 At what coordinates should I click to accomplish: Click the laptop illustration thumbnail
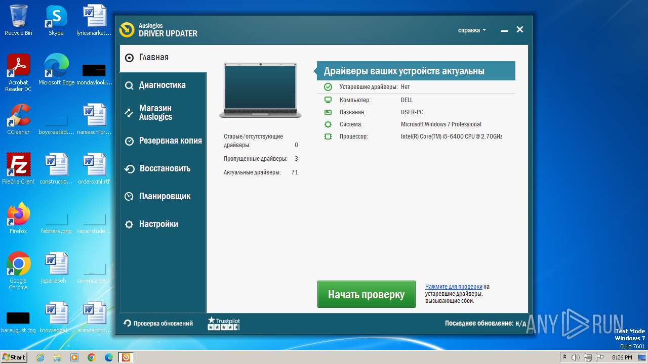tap(260, 90)
